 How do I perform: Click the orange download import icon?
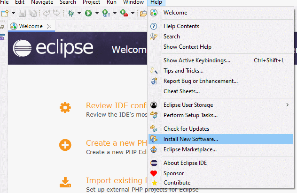[65, 182]
